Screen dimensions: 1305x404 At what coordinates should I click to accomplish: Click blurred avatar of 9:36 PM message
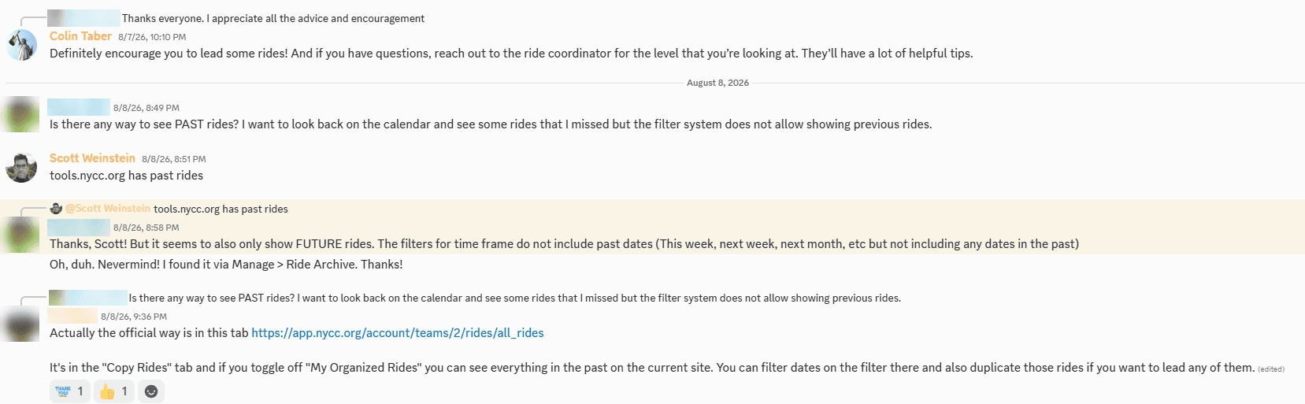coord(21,324)
